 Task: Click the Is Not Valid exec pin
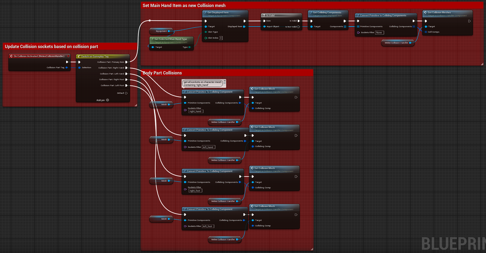coord(299,27)
